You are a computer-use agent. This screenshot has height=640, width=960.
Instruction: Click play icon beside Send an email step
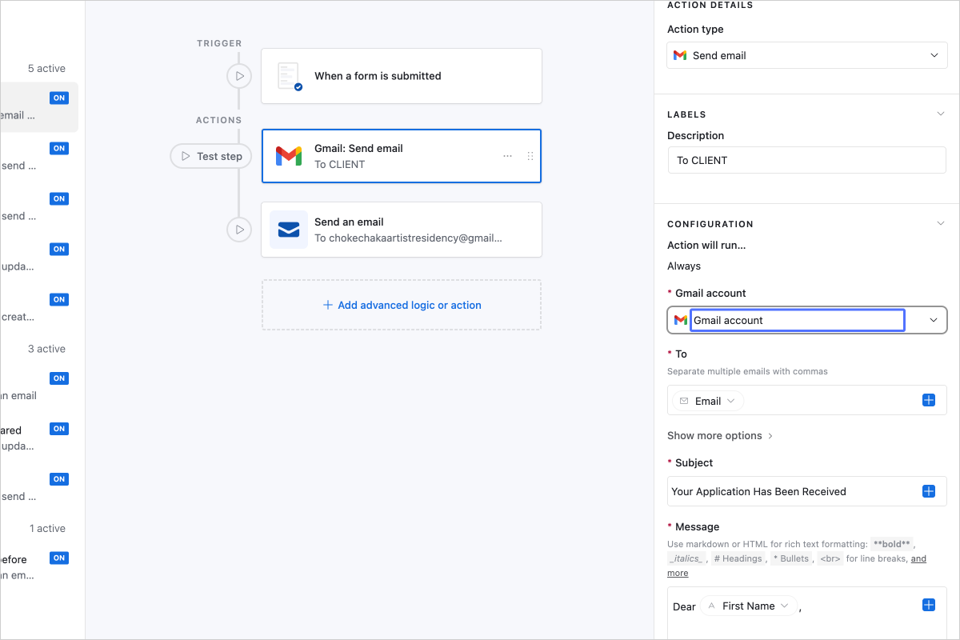[239, 230]
